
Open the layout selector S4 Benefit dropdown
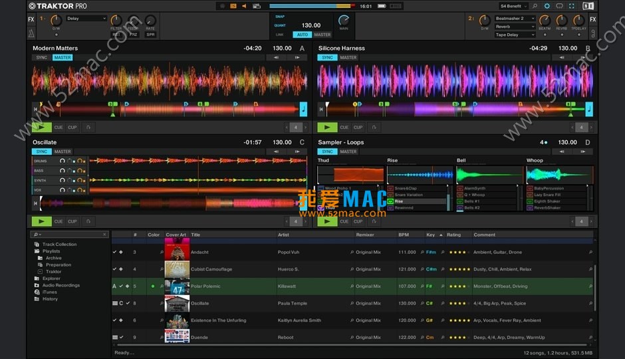pos(514,6)
